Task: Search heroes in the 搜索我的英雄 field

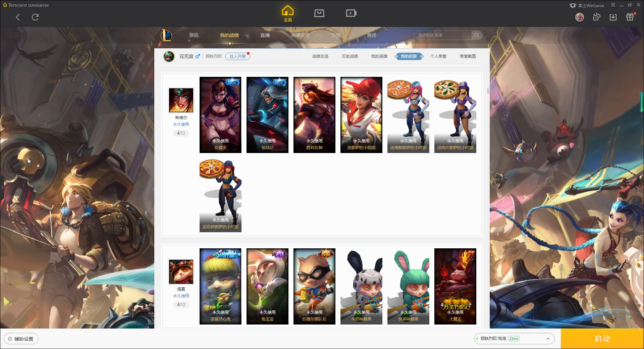Action: 443,35
